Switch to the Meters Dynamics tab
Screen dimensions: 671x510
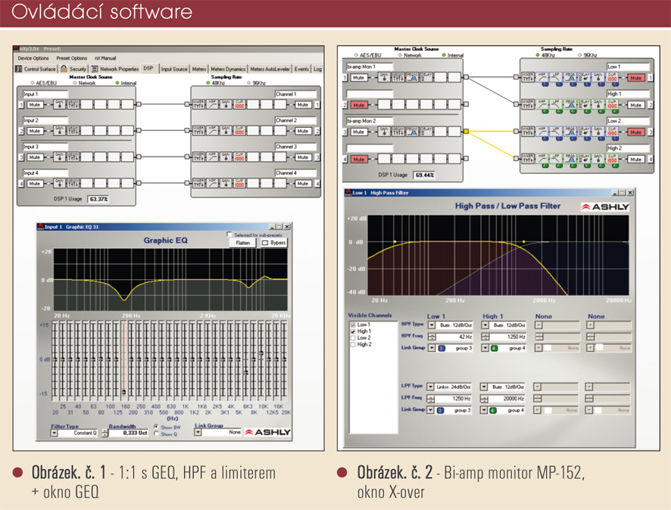pos(228,69)
